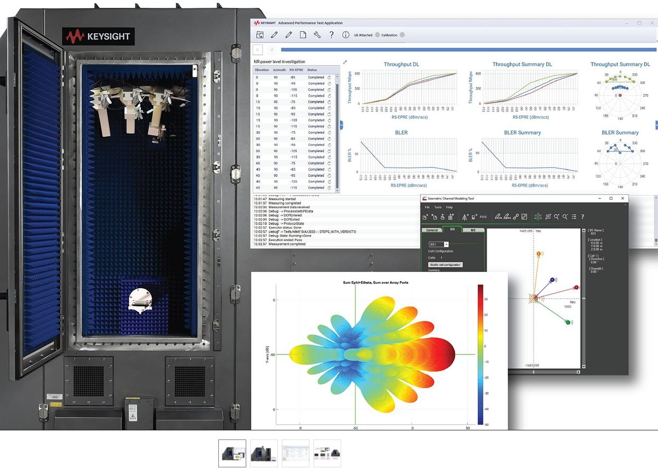Click Modify cell configuration button

point(445,265)
